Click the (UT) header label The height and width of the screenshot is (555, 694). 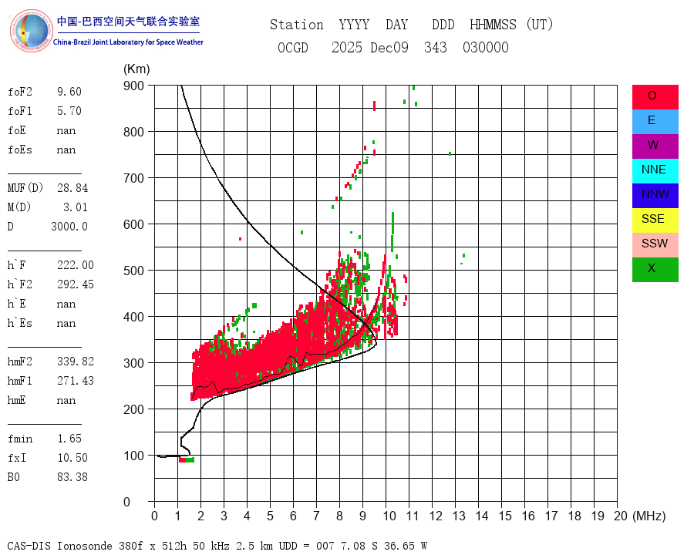(540, 25)
